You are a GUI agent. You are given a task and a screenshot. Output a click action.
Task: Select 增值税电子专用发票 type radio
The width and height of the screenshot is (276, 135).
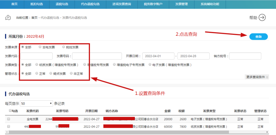[114, 65]
